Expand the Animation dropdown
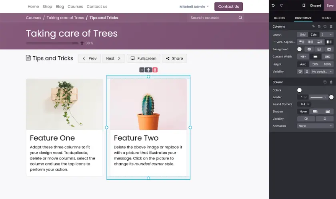Image resolution: width=336 pixels, height=199 pixels. pyautogui.click(x=315, y=126)
